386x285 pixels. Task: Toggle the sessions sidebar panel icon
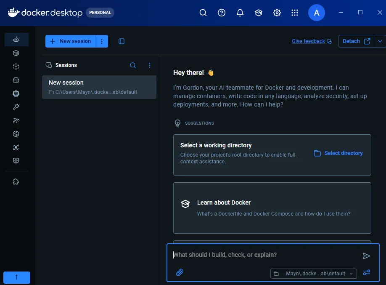click(x=122, y=41)
